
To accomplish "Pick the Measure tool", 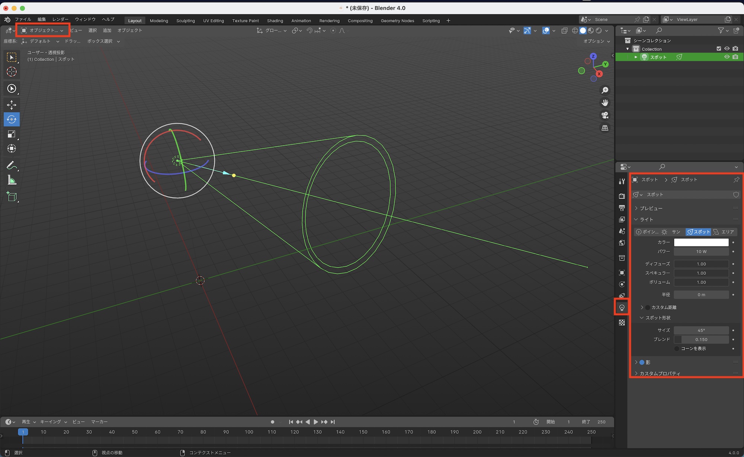I will tap(12, 181).
